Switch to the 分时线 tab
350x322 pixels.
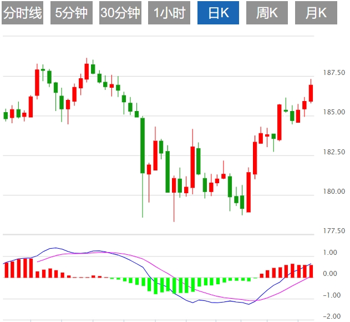23,13
